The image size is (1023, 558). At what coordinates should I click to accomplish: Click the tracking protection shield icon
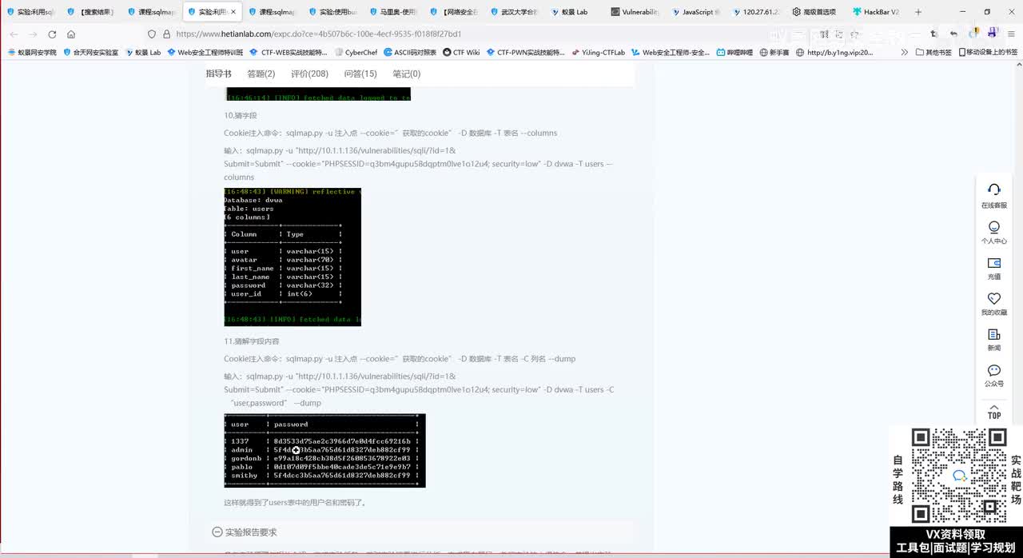tap(152, 34)
